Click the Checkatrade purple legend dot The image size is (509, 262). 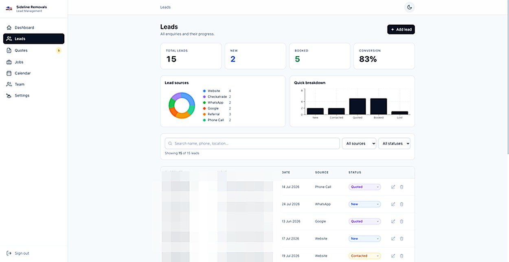tap(204, 97)
